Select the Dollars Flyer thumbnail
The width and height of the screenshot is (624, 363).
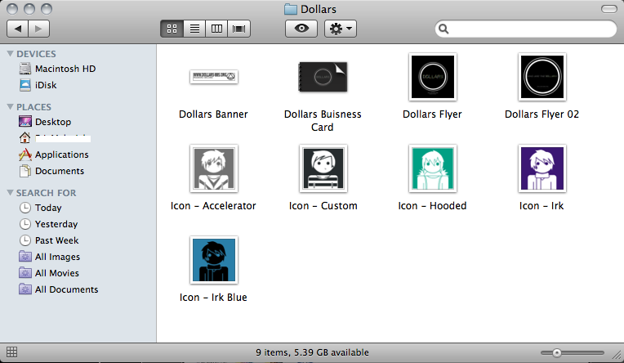433,77
